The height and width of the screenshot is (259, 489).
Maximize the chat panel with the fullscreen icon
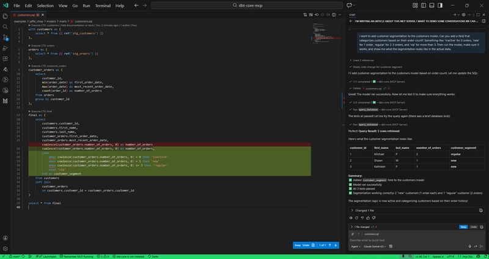click(478, 15)
